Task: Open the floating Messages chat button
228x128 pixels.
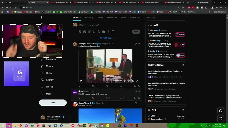Action: pyautogui.click(x=221, y=119)
